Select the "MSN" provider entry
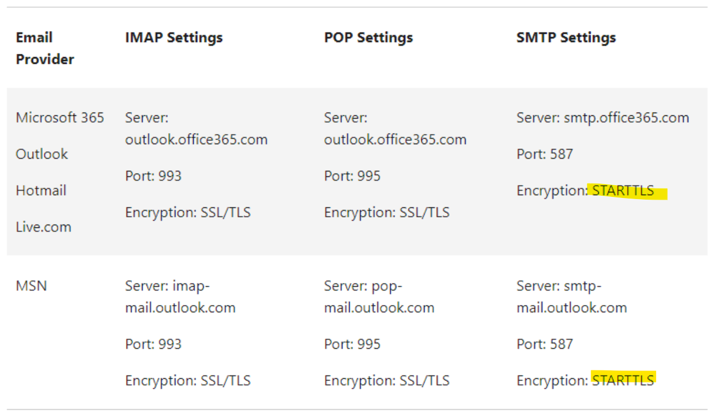Screen dimensions: 711x412 tap(31, 286)
